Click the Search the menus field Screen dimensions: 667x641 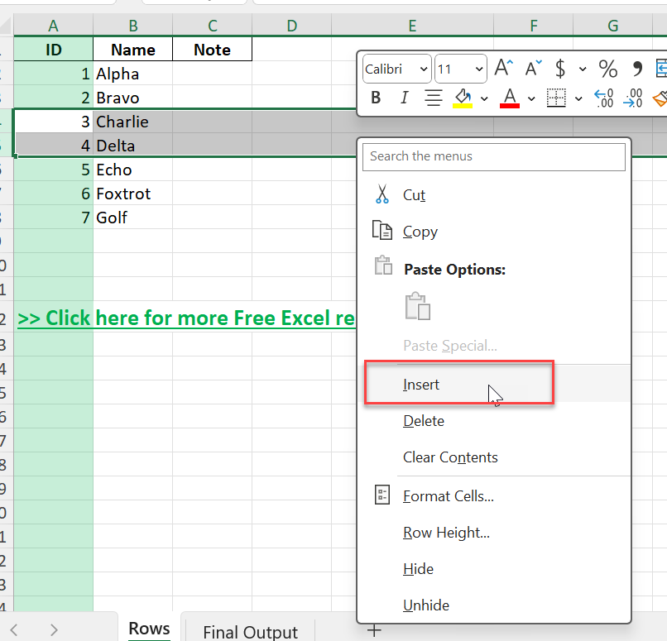coord(494,156)
